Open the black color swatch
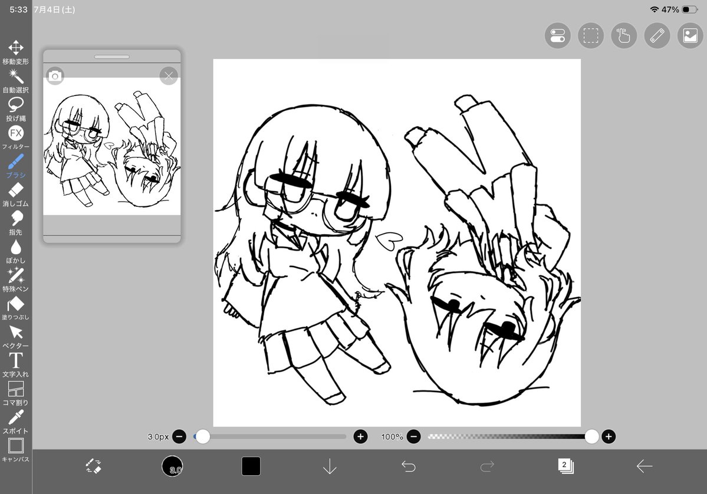707x494 pixels. [251, 466]
